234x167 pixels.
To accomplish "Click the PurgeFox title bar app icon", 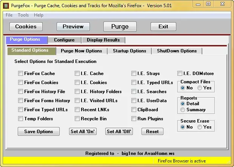I will [x=6, y=6].
